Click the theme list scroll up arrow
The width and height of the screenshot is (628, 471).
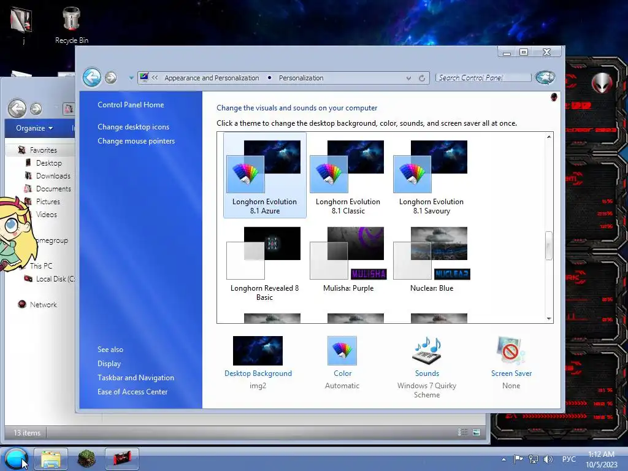pyautogui.click(x=549, y=137)
